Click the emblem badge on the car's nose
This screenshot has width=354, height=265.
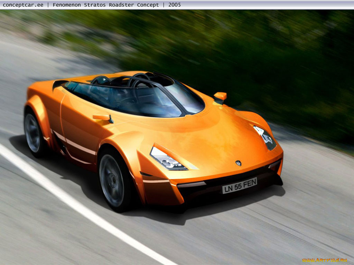pyautogui.click(x=238, y=163)
